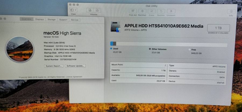Click the Mount Point row in the info table
This screenshot has width=242, height=112.
138,65
